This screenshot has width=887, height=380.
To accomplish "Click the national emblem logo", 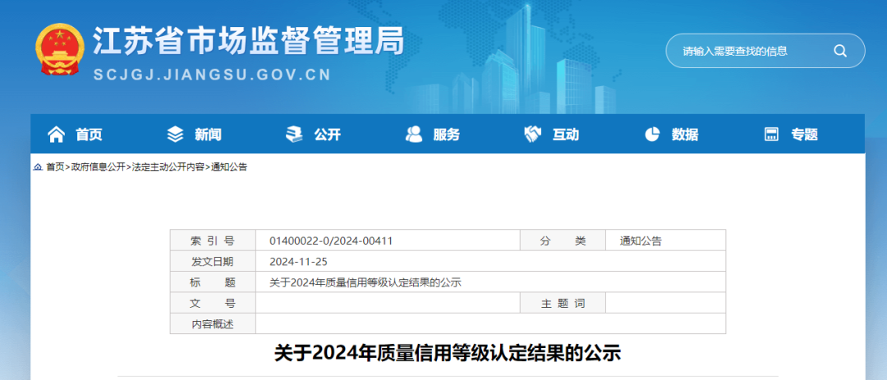I will (x=60, y=52).
